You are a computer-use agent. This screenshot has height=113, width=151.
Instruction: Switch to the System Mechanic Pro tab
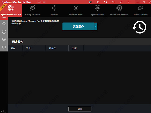pyautogui.click(x=11, y=11)
